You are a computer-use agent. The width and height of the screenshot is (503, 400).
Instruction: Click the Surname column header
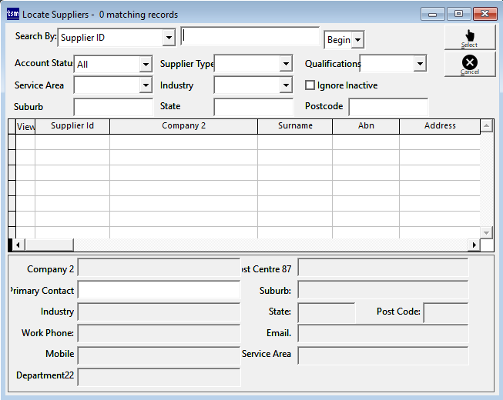click(295, 126)
